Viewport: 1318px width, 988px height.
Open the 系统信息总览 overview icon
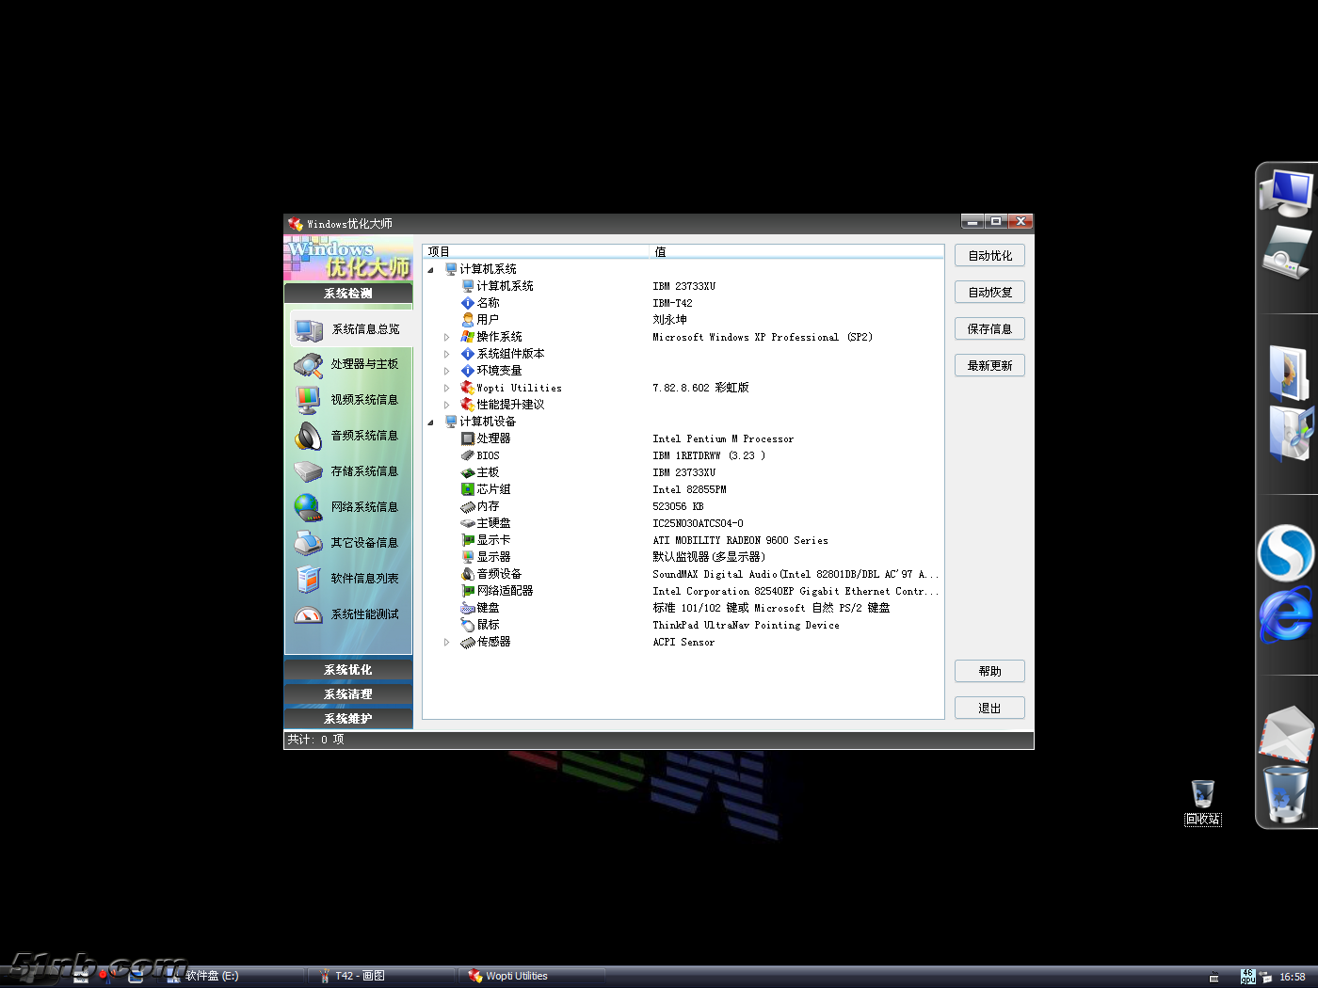[x=309, y=329]
